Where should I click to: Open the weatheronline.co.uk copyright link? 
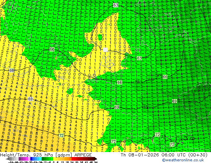point(183,160)
